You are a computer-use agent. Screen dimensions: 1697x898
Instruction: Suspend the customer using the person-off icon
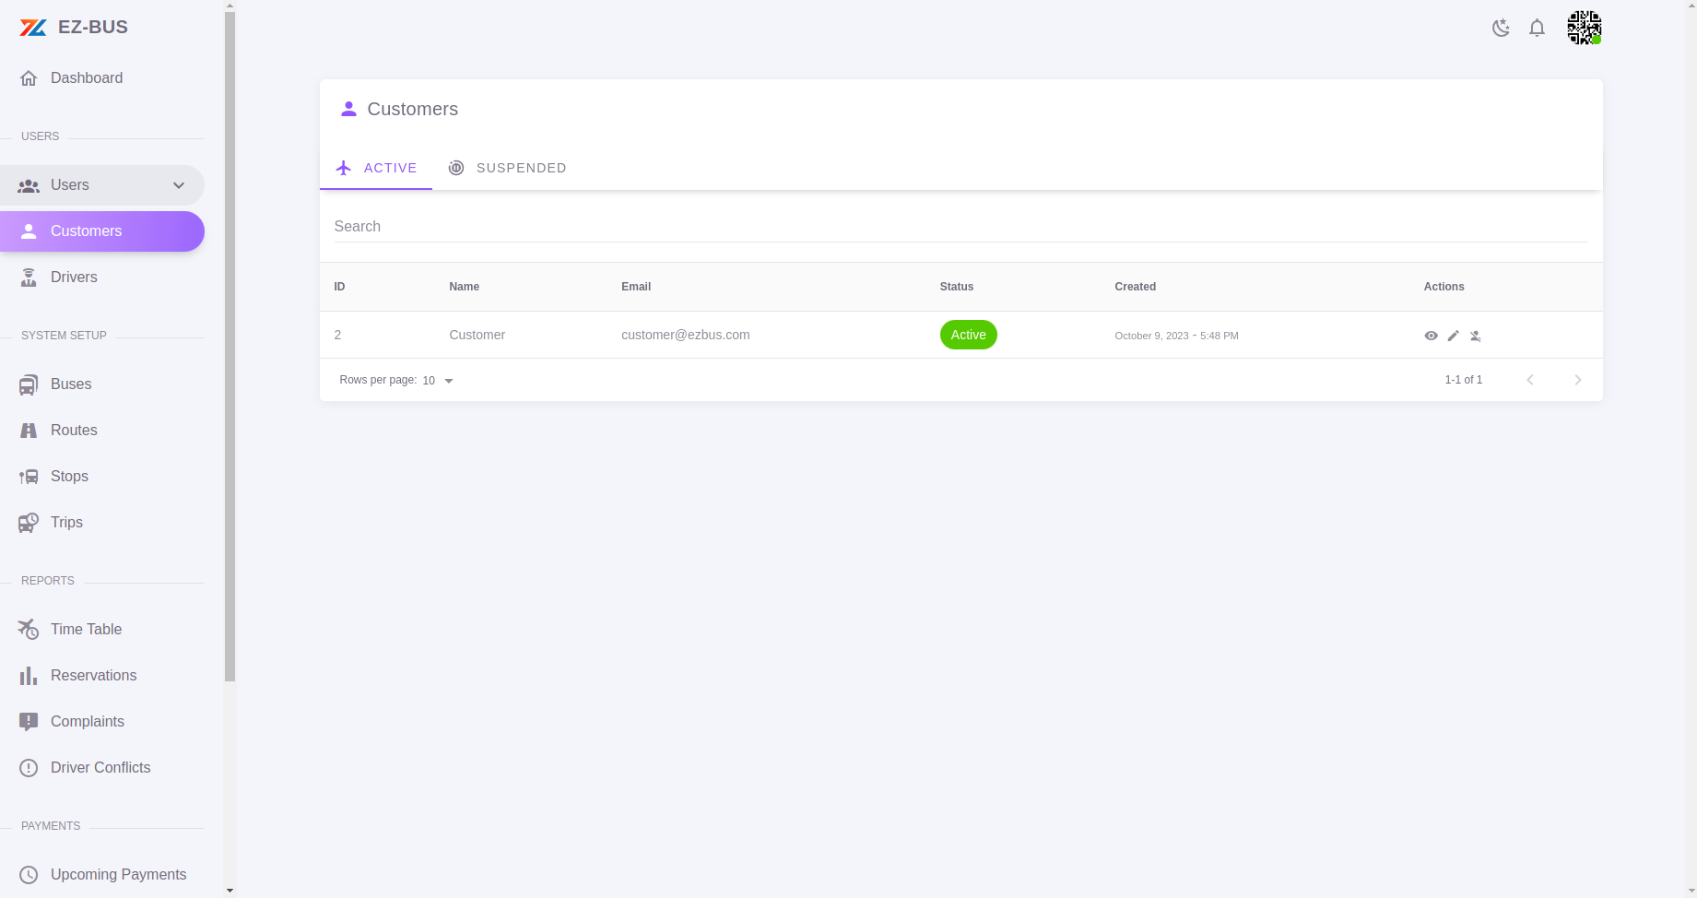click(1476, 336)
